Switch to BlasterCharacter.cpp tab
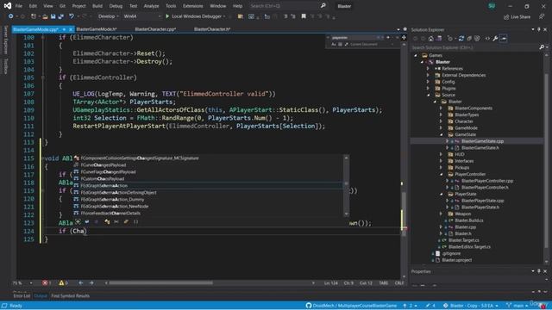 point(155,29)
